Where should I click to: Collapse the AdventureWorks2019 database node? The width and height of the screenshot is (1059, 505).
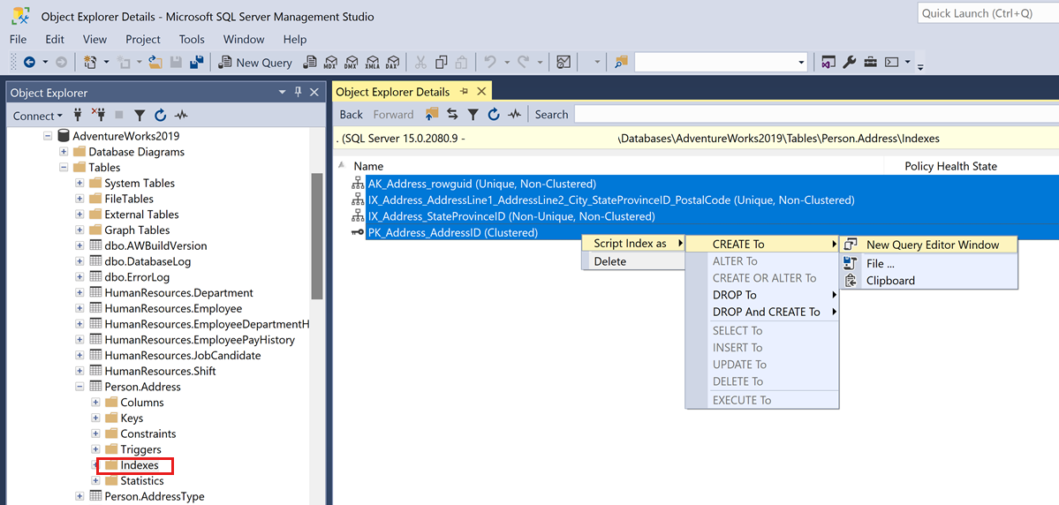(49, 136)
